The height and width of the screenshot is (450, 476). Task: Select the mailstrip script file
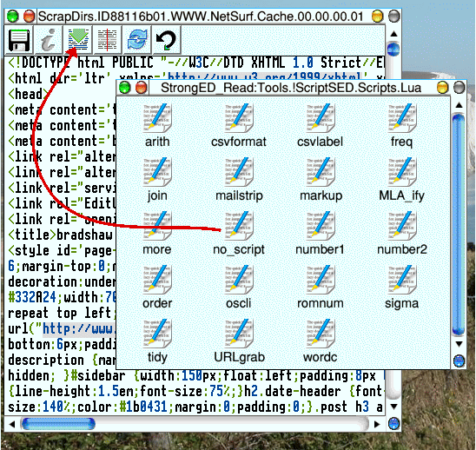tap(239, 180)
